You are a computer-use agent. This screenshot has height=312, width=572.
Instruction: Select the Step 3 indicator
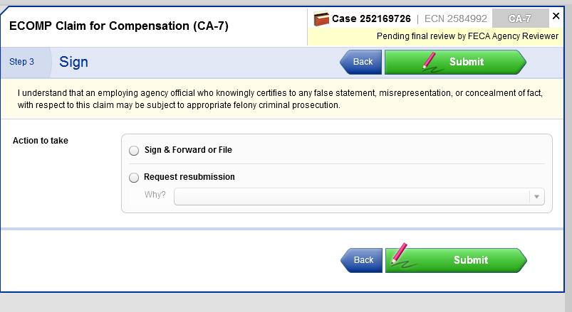pyautogui.click(x=22, y=62)
